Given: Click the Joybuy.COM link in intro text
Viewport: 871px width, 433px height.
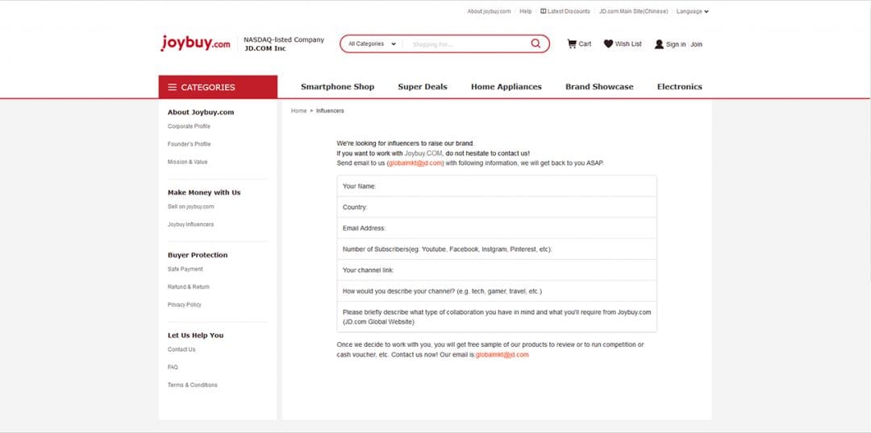Looking at the screenshot, I should [x=423, y=153].
